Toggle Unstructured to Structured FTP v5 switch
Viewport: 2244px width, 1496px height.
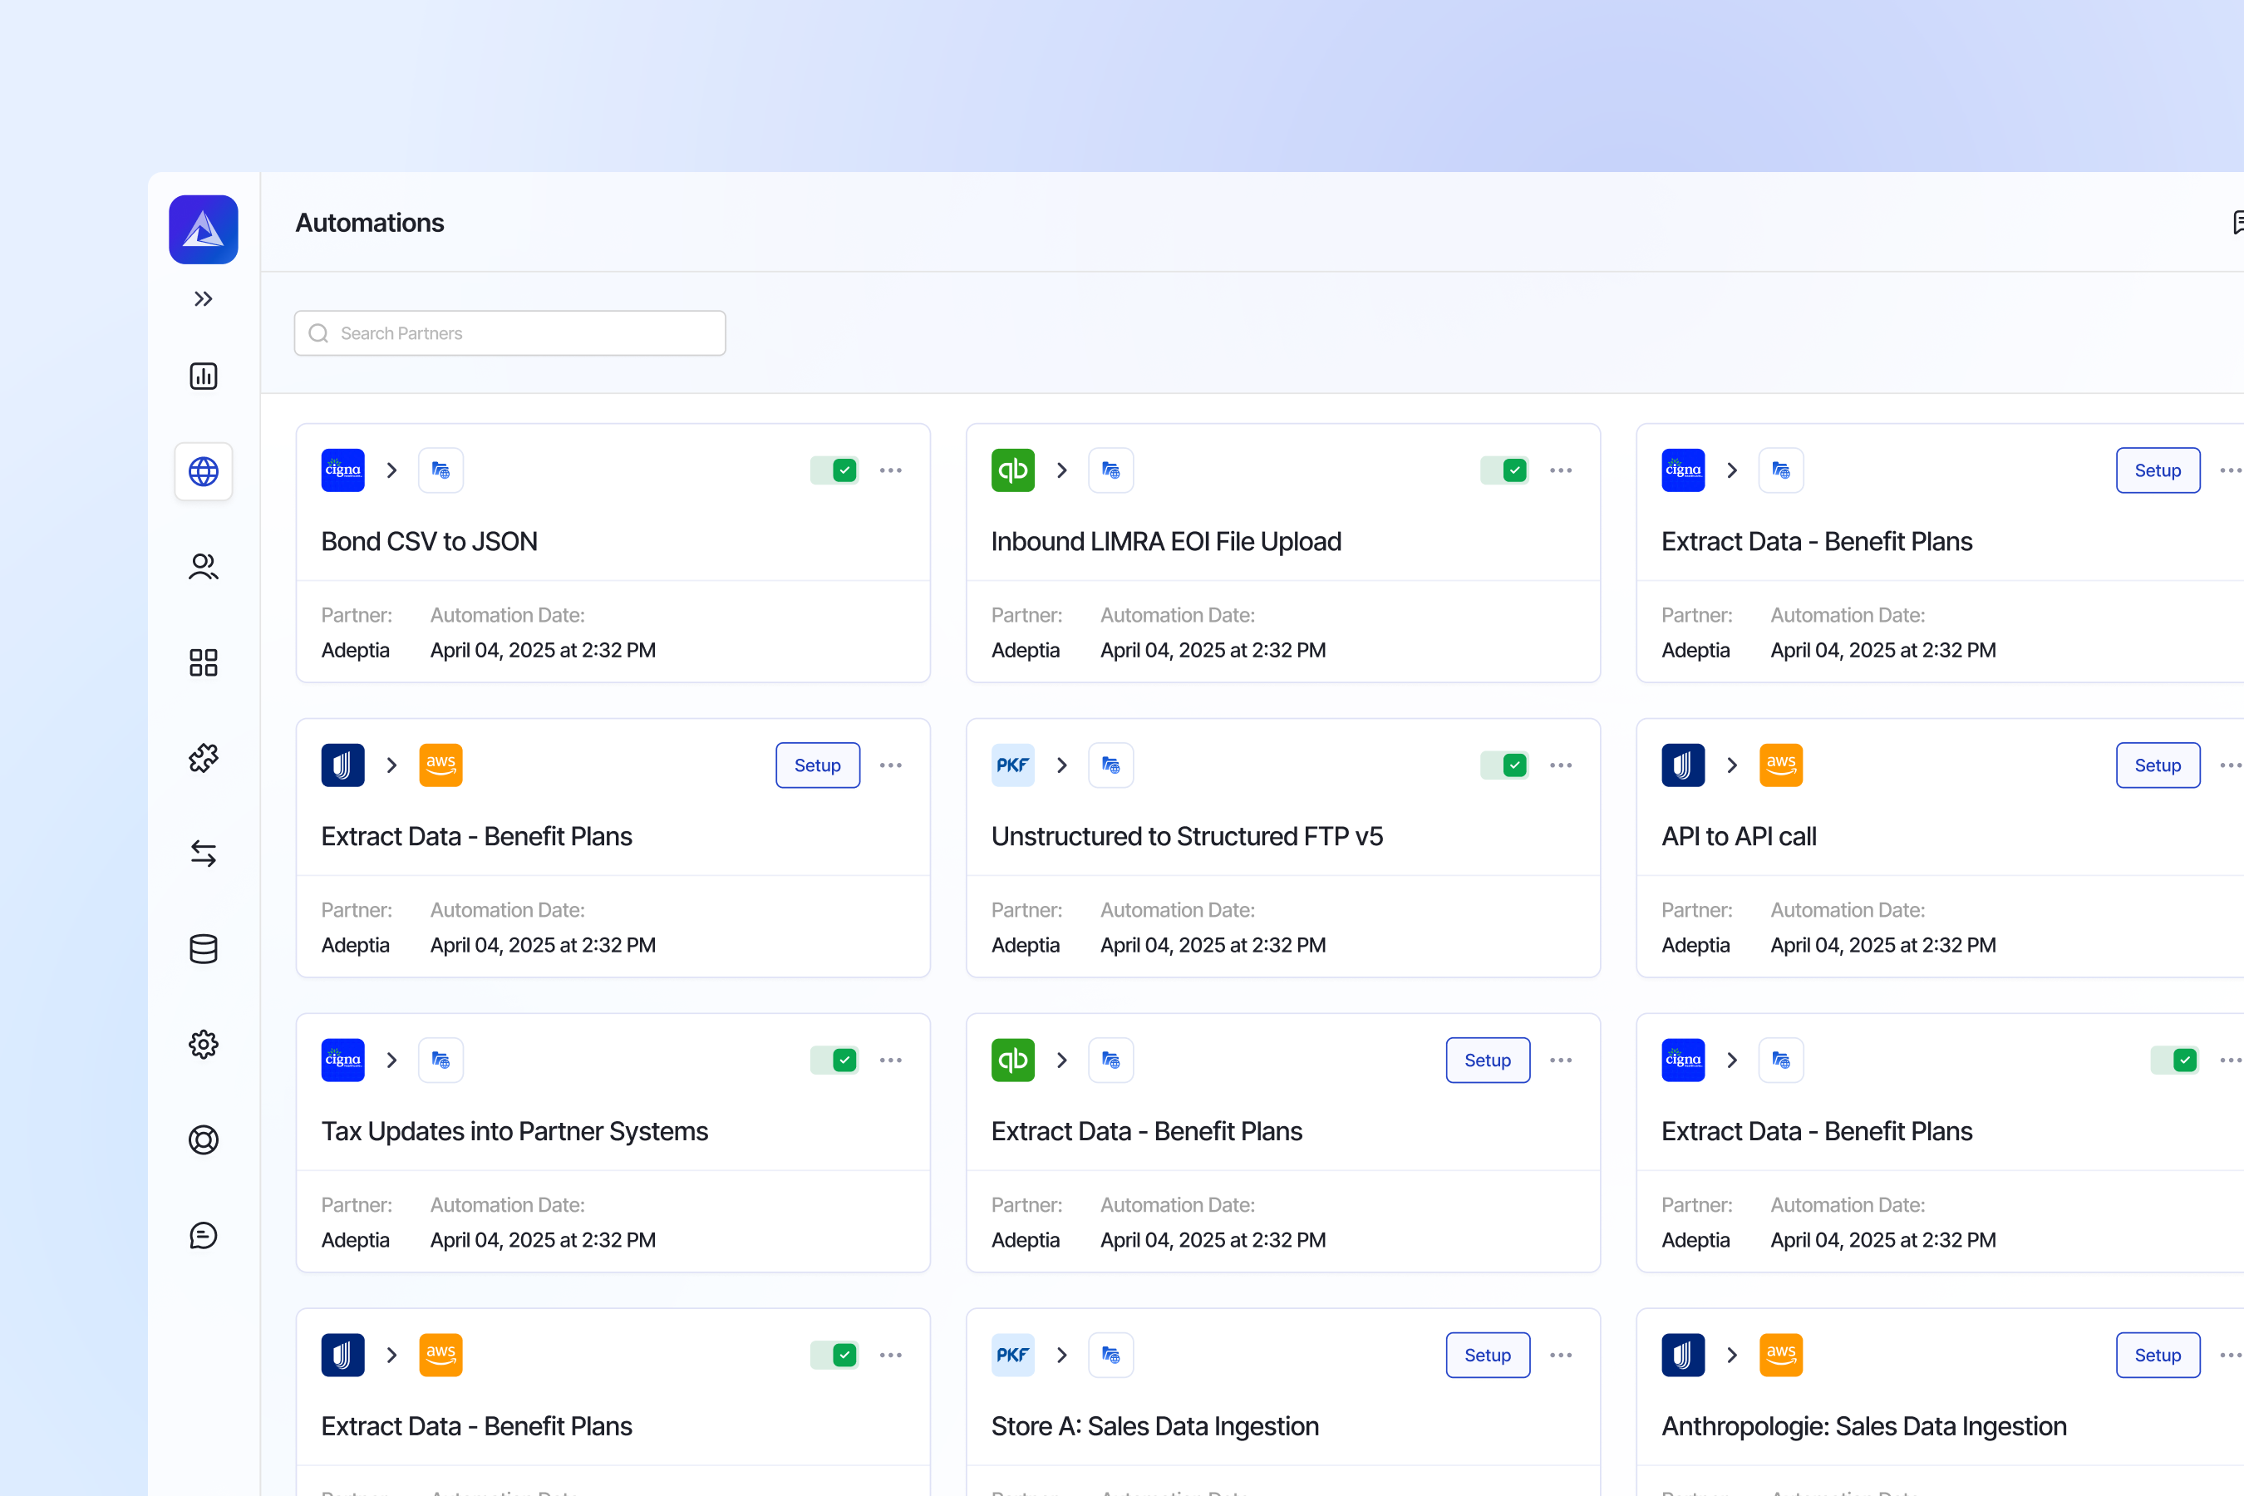[x=1504, y=765]
